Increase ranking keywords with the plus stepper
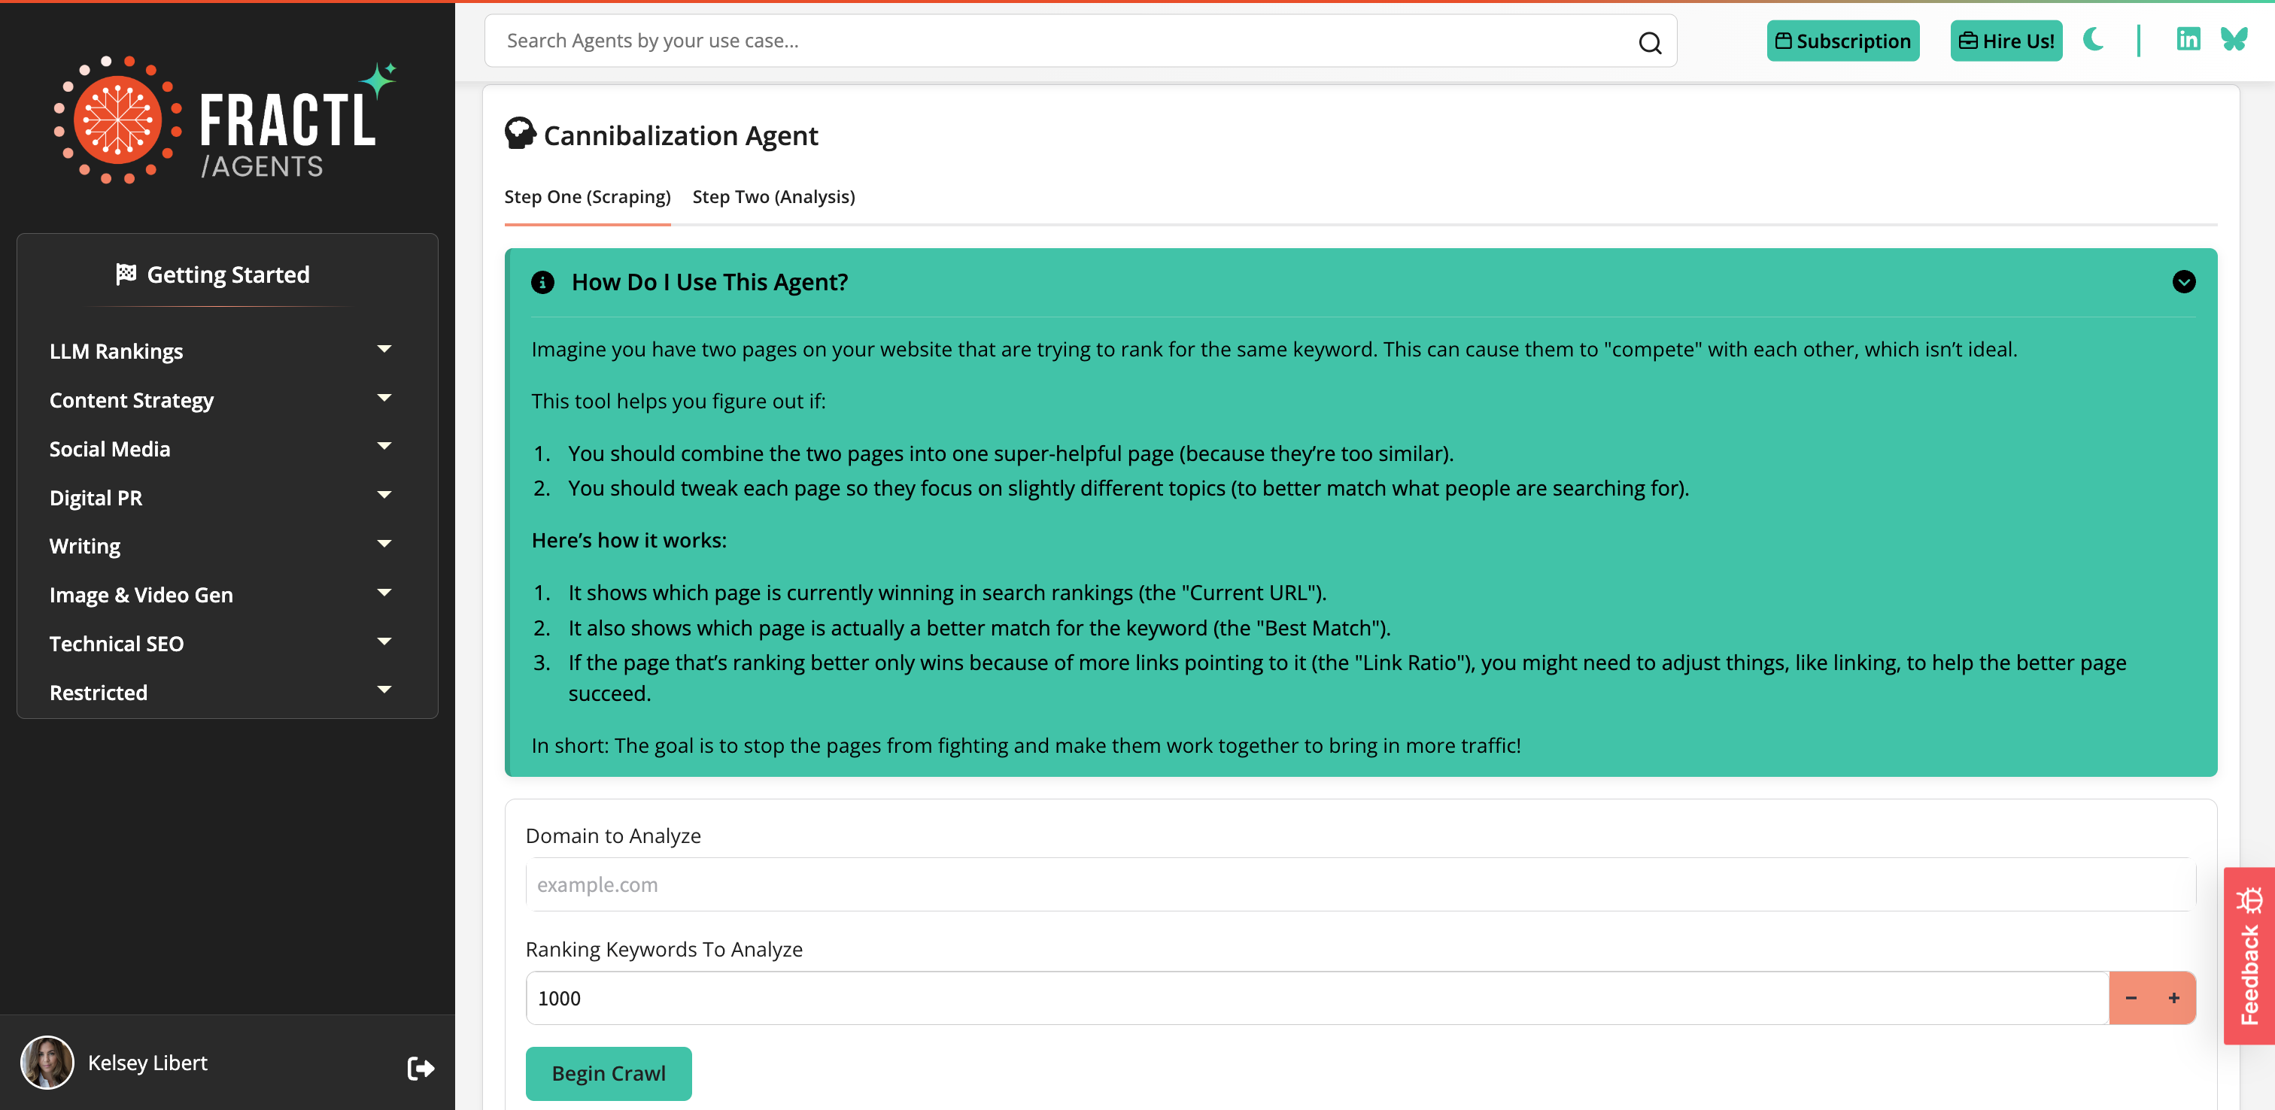The width and height of the screenshot is (2275, 1110). pos(2173,997)
